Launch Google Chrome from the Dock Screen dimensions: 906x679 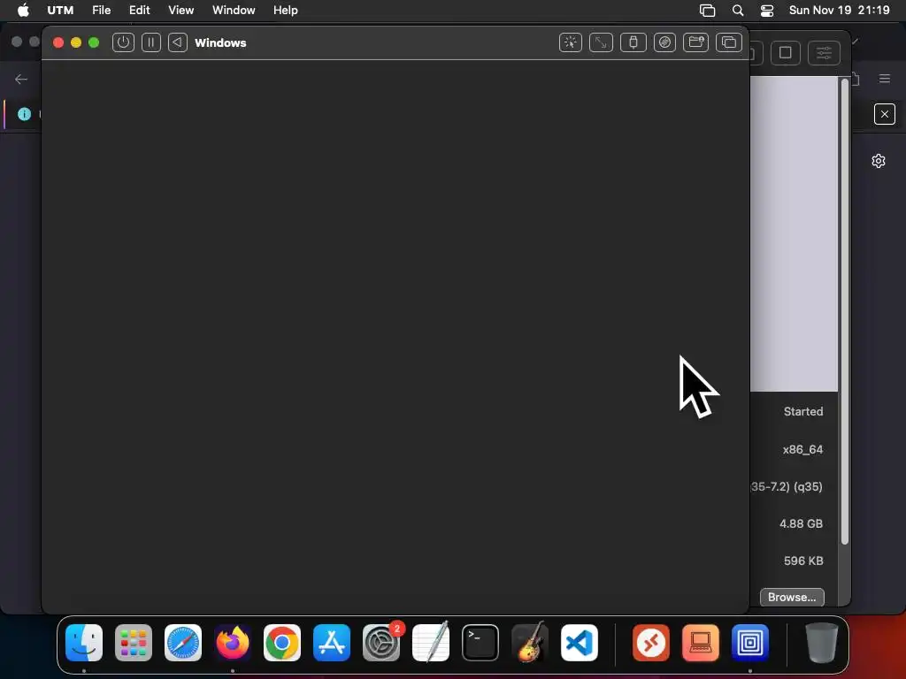[x=282, y=643]
